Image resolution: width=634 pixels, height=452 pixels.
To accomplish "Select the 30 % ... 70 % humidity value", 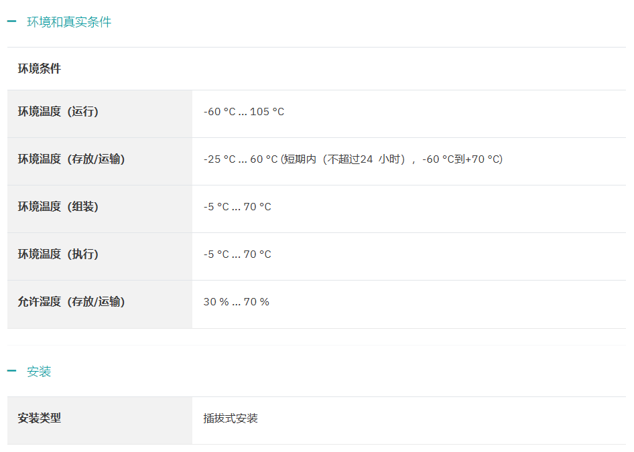I will tap(236, 302).
